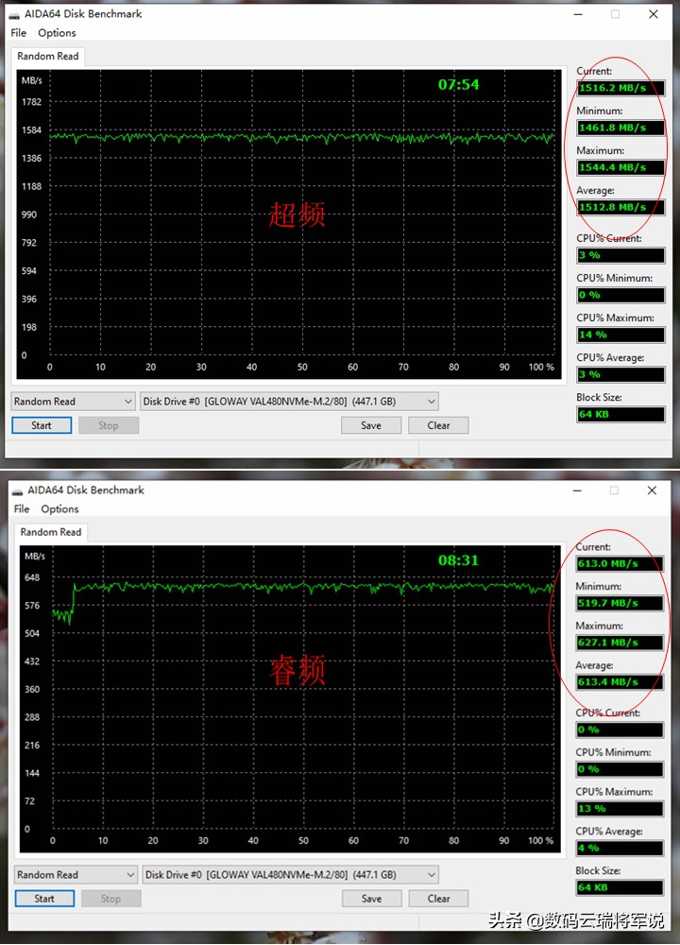Minimize the top AIDA64 window
Screen dimensions: 680x945
coord(578,14)
